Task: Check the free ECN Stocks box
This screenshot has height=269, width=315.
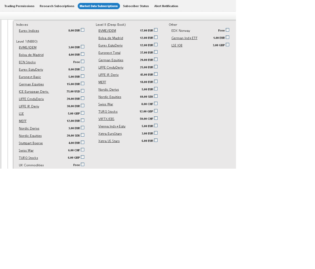Action: (x=83, y=61)
